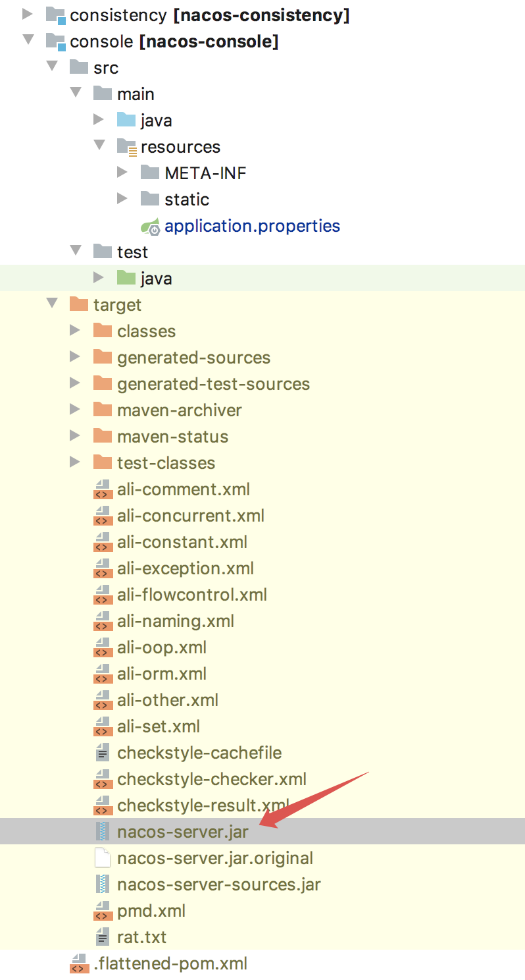Click the Spring application.properties file icon

pyautogui.click(x=150, y=227)
